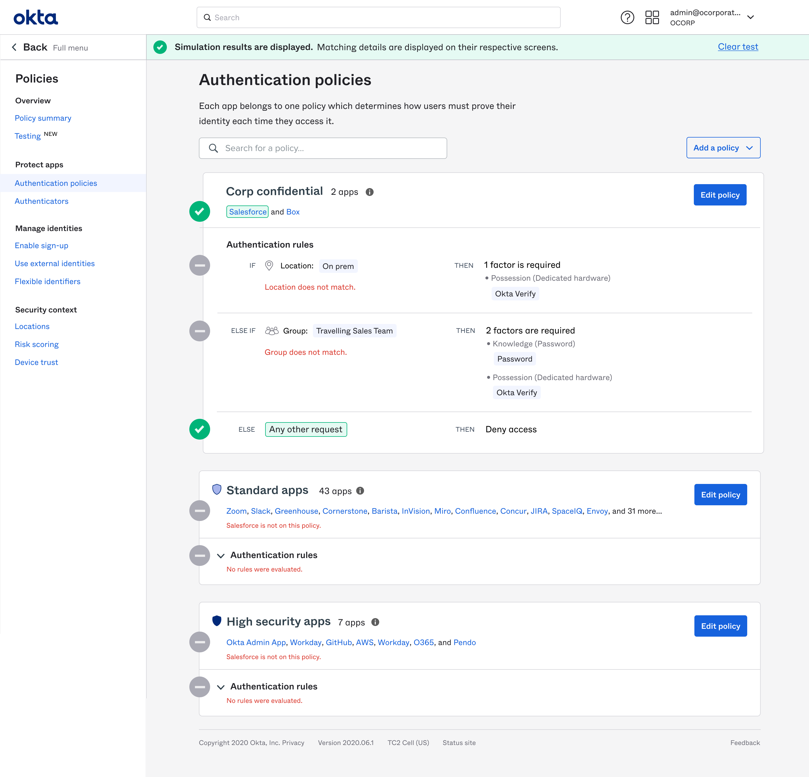Click the help question mark icon

tap(627, 17)
